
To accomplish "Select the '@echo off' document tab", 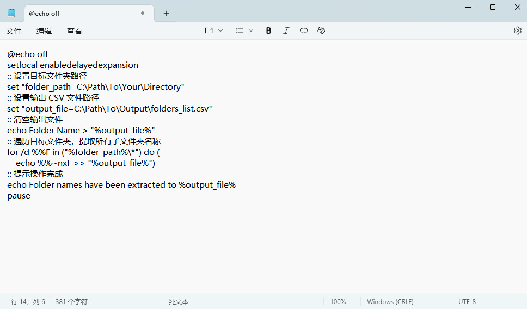I will (89, 14).
